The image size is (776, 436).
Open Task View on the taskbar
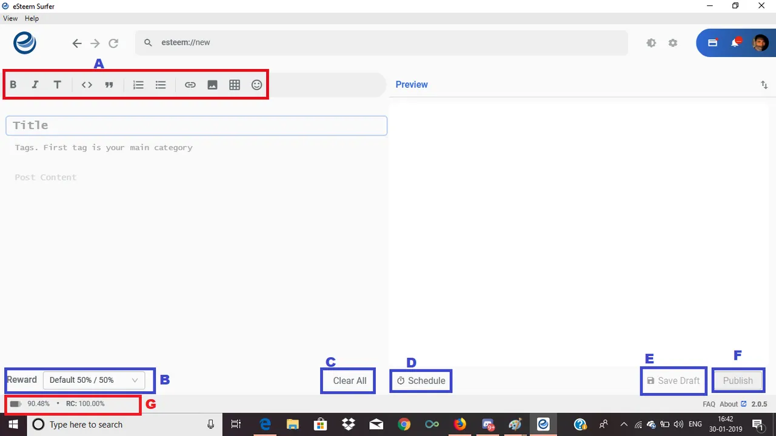click(236, 424)
